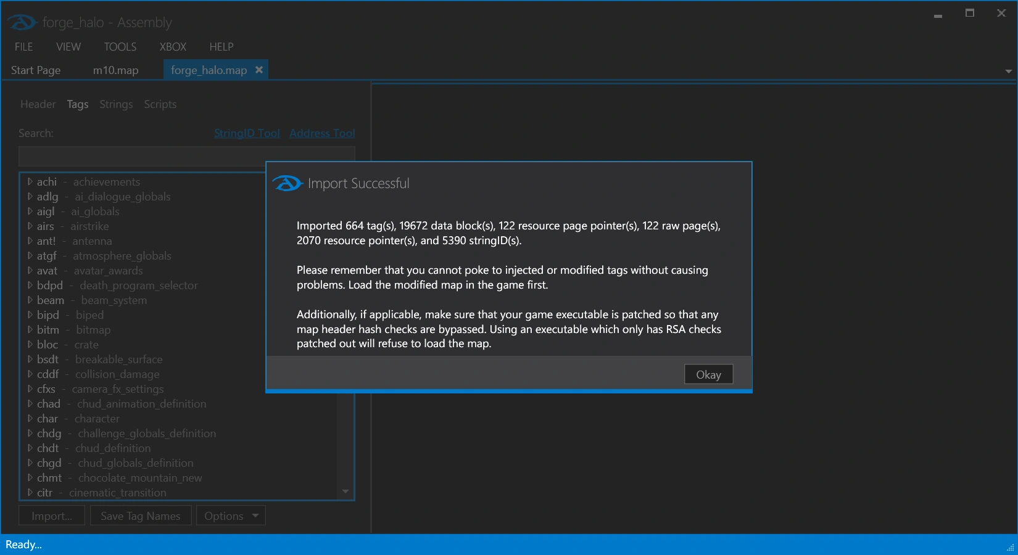Expand the ant! antenna group
This screenshot has width=1018, height=555.
(30, 241)
